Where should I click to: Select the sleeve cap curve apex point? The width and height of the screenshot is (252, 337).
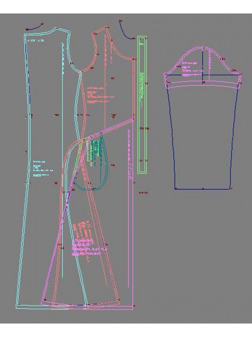202,47
